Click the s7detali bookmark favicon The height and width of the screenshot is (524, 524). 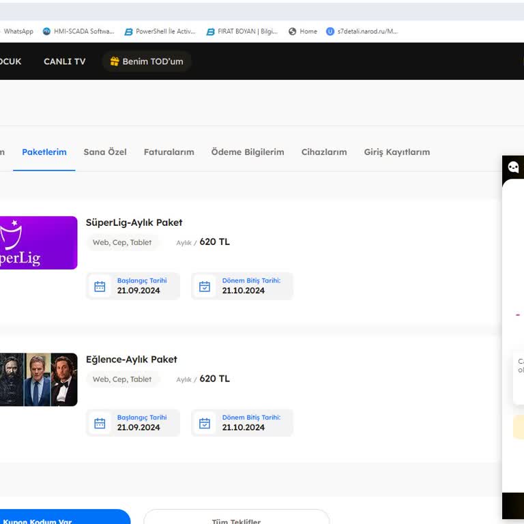click(x=330, y=31)
